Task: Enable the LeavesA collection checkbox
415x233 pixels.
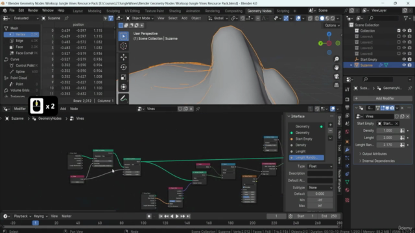Action: [399, 36]
